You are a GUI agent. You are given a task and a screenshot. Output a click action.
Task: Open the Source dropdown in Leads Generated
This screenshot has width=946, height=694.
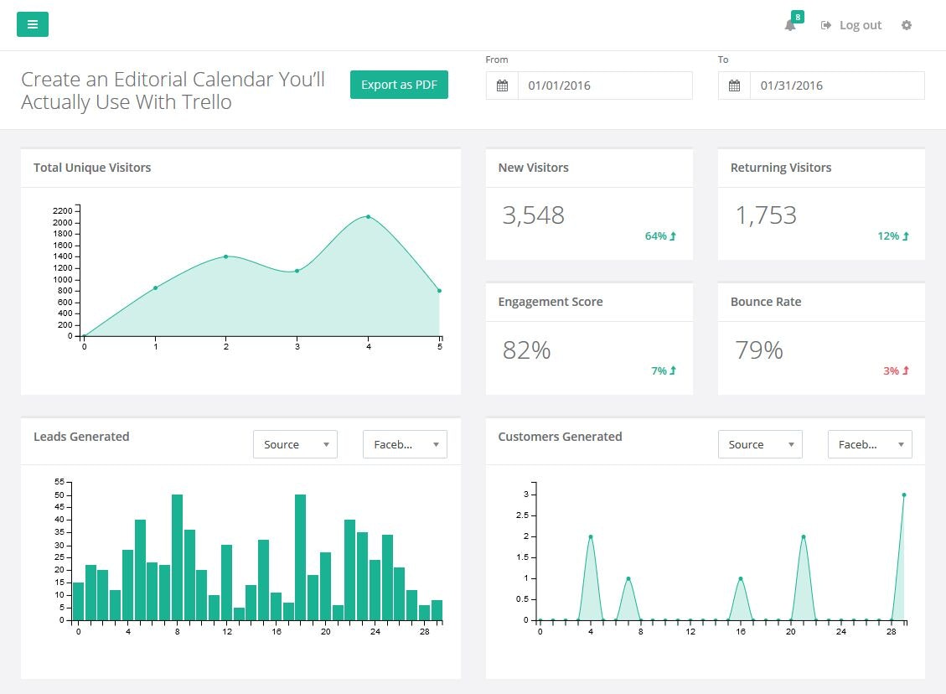[x=295, y=444]
